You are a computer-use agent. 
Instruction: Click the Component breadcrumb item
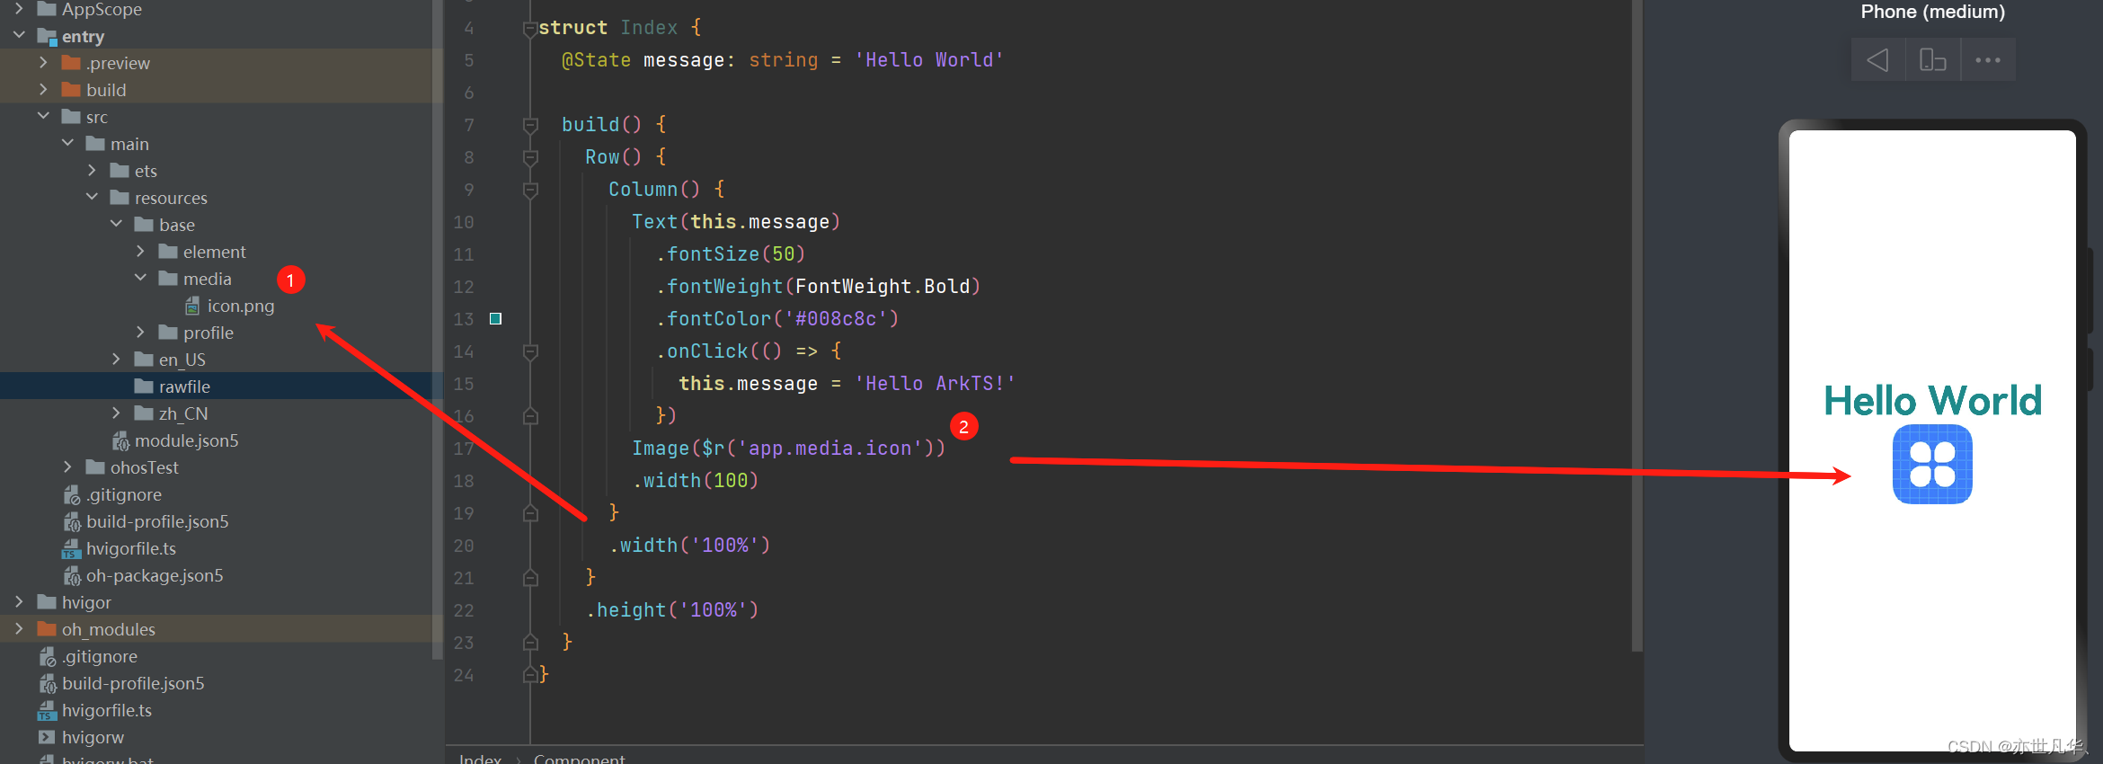click(579, 758)
